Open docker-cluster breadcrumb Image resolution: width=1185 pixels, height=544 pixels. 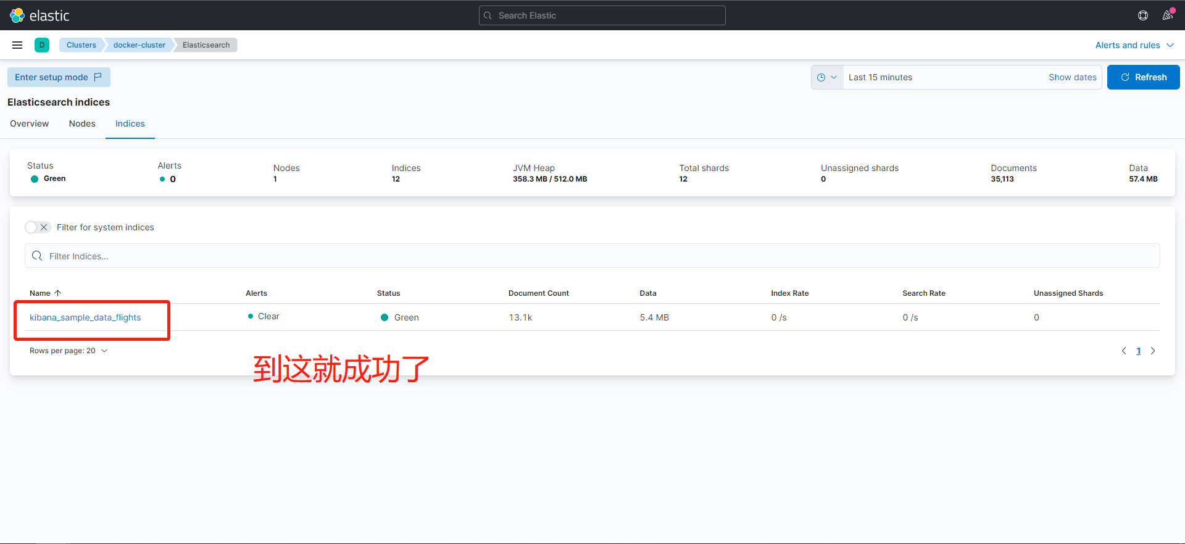139,45
